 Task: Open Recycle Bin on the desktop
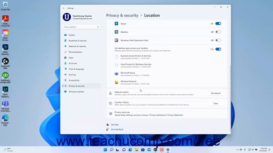5,6
